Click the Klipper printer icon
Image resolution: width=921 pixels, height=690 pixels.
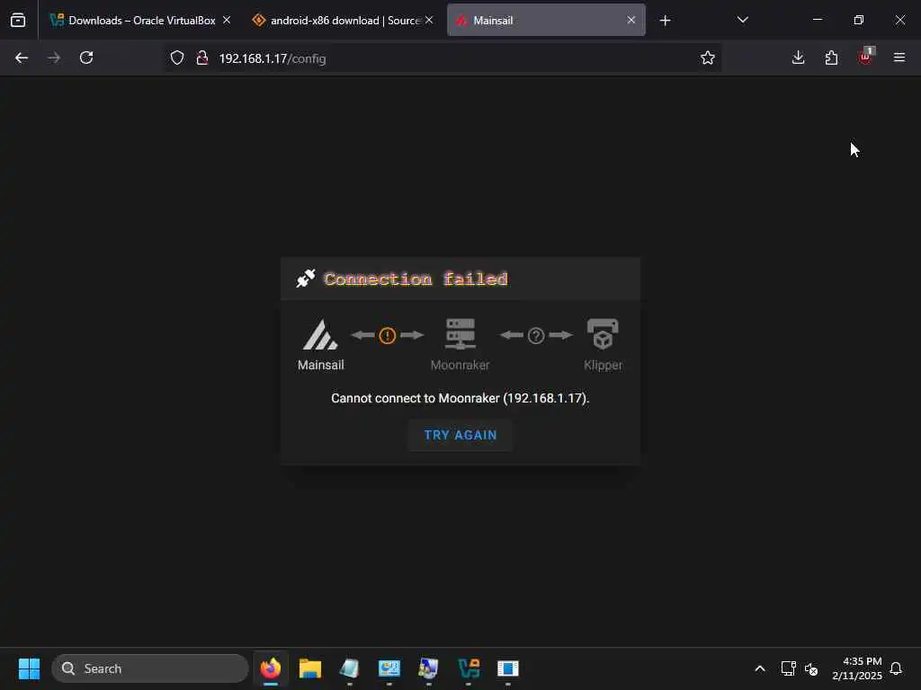tap(603, 334)
